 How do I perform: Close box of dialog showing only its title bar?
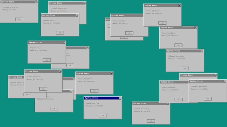pos(215,75)
